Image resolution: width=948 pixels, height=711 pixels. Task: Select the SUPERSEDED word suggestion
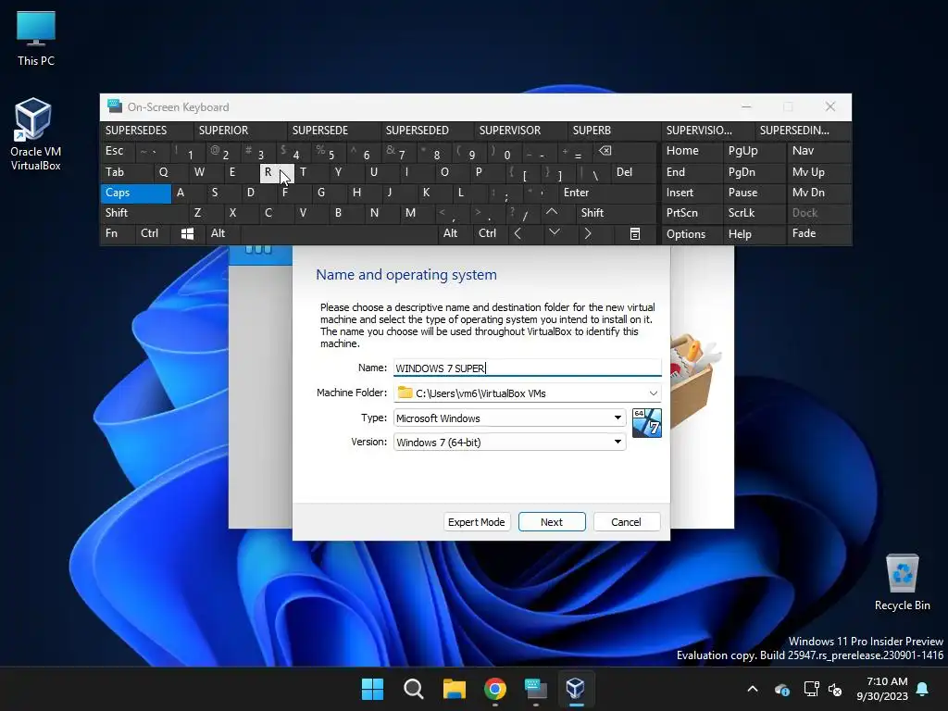(428, 131)
